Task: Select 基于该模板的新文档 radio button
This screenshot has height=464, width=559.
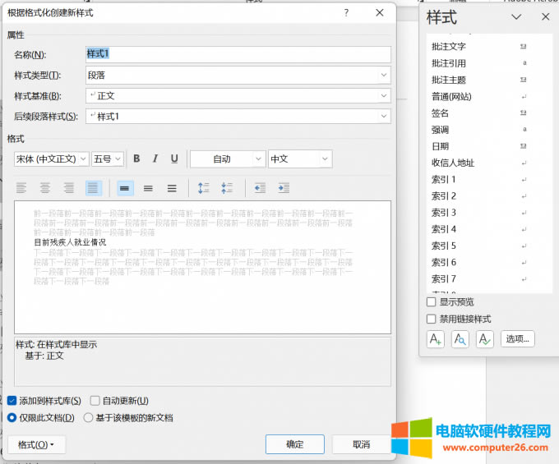Action: (89, 417)
